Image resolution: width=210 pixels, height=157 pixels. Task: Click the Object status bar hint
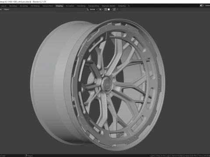[x=29, y=156]
